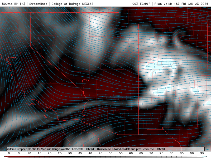Click the colorbar label "90"
Screen dimensions: 211x158
tap(192, 153)
